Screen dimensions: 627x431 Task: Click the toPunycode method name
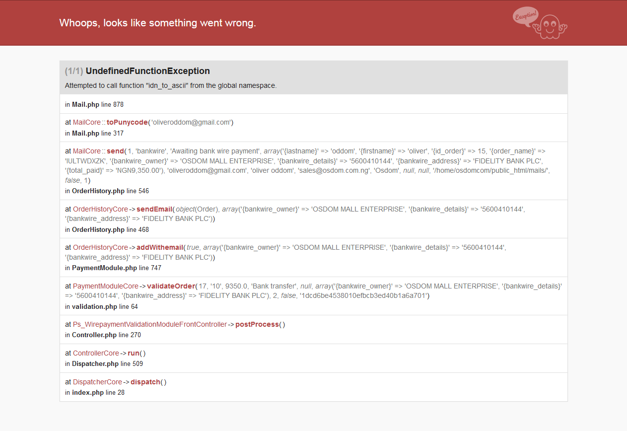tap(127, 122)
